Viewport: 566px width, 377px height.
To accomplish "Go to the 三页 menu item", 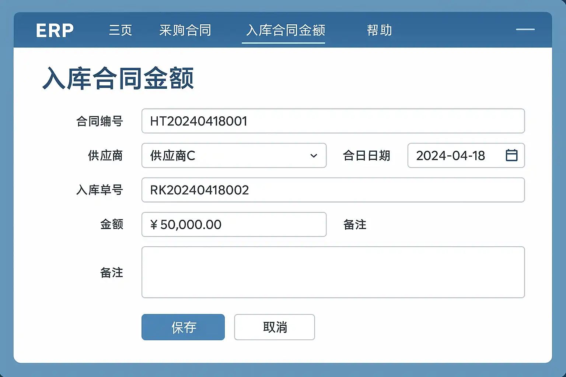I will tap(120, 30).
